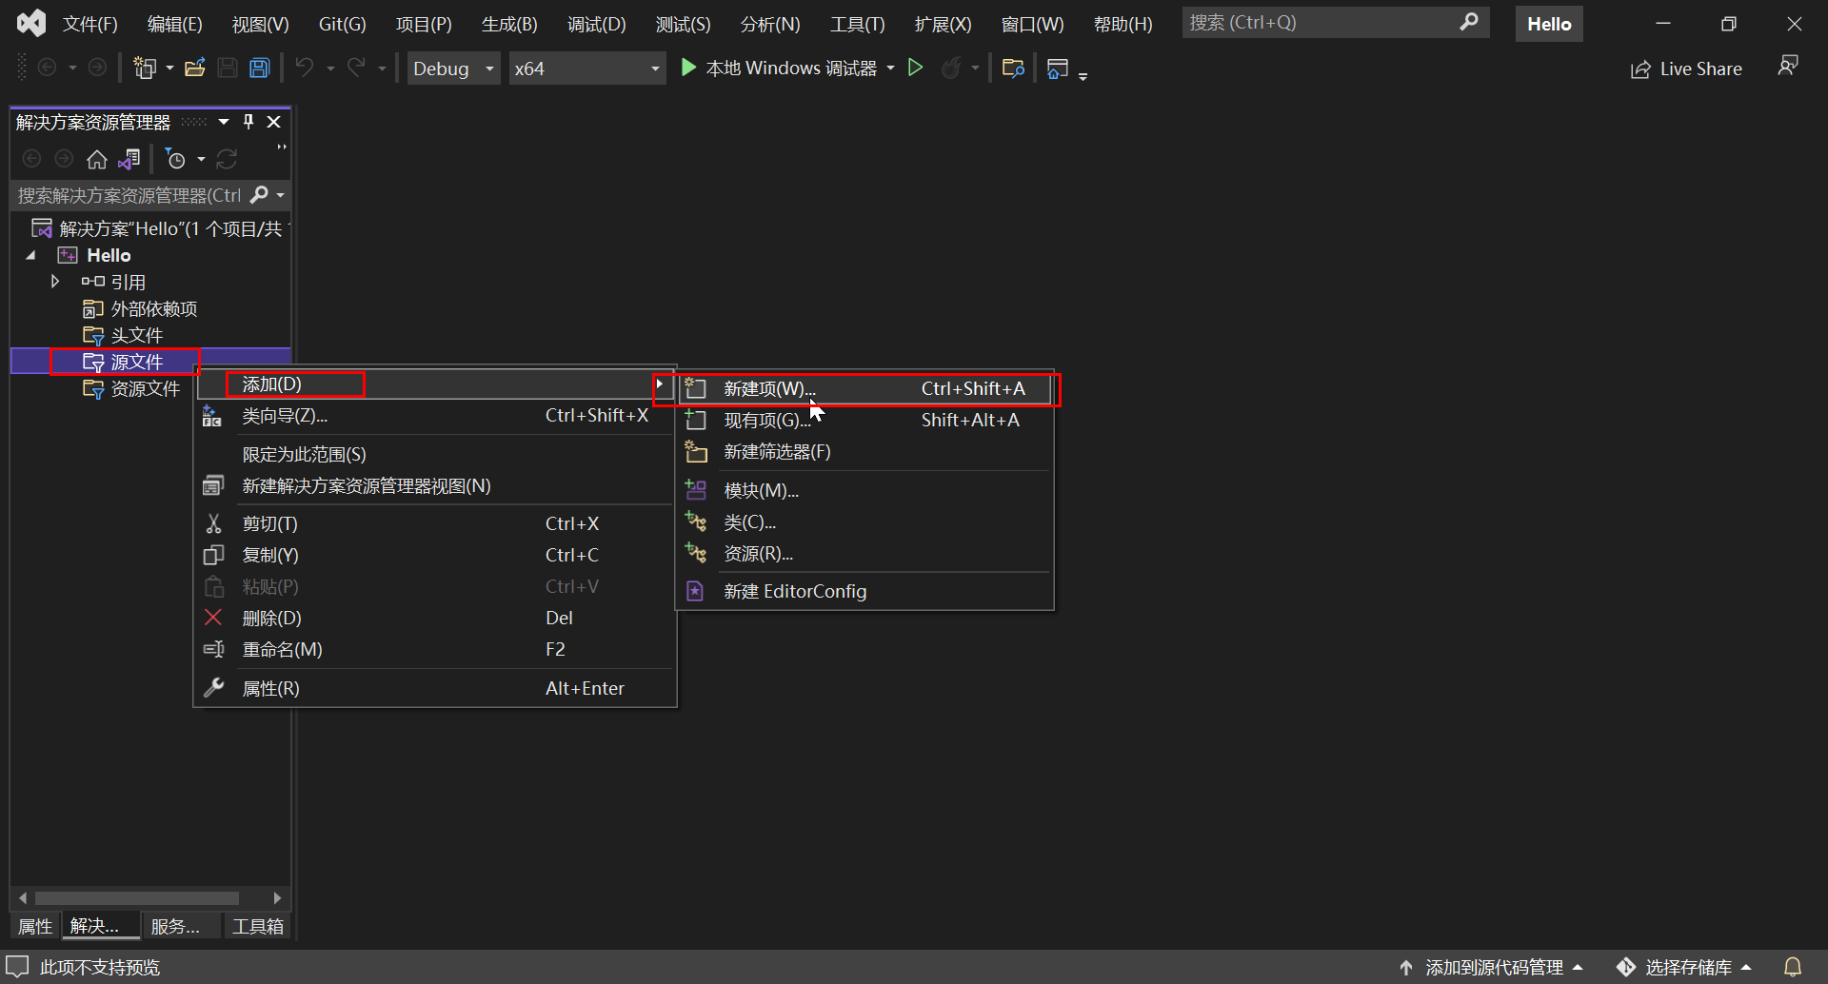Select the 头文件 folder in the tree
The height and width of the screenshot is (984, 1828).
[136, 335]
